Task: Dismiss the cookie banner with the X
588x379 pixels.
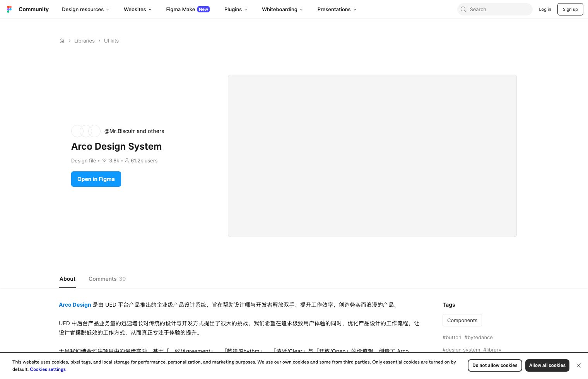Action: (579, 365)
